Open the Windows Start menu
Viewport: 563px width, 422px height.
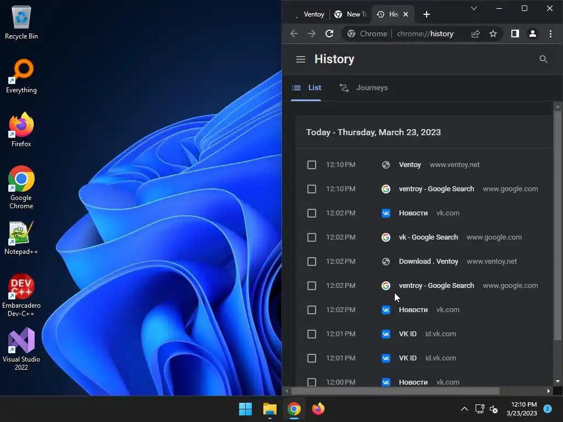245,409
